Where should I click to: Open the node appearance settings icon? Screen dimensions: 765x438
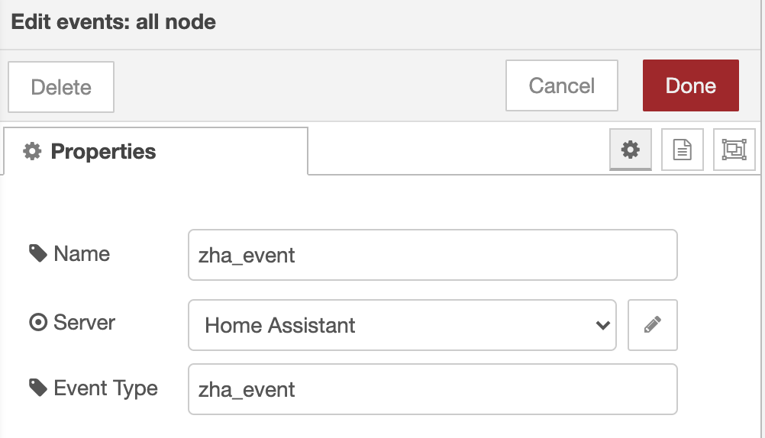tap(734, 150)
